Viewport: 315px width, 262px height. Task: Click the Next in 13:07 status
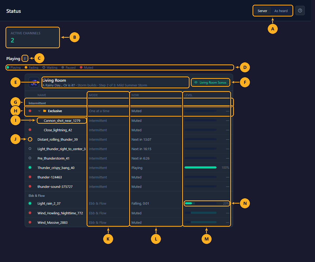141,139
